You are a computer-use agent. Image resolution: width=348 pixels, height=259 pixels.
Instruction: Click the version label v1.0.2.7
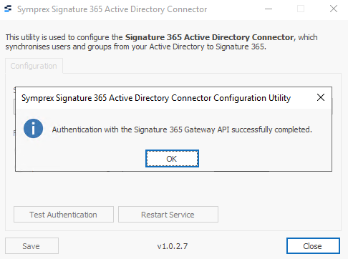[x=173, y=246]
